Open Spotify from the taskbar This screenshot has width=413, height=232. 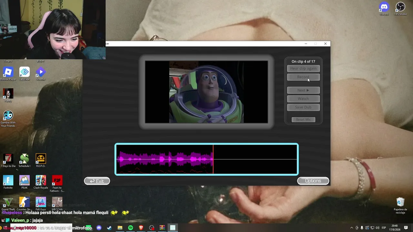pos(130,228)
